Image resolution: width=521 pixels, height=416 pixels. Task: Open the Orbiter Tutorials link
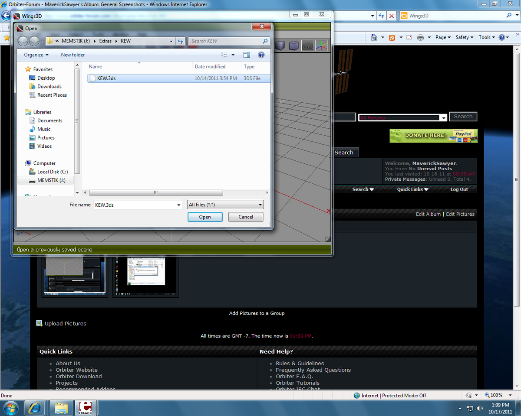[297, 383]
